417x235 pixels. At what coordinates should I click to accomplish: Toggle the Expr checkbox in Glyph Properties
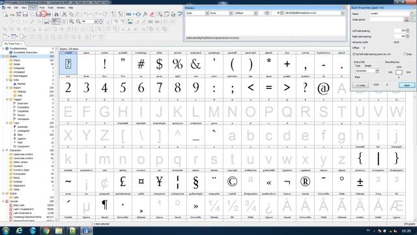click(x=405, y=54)
